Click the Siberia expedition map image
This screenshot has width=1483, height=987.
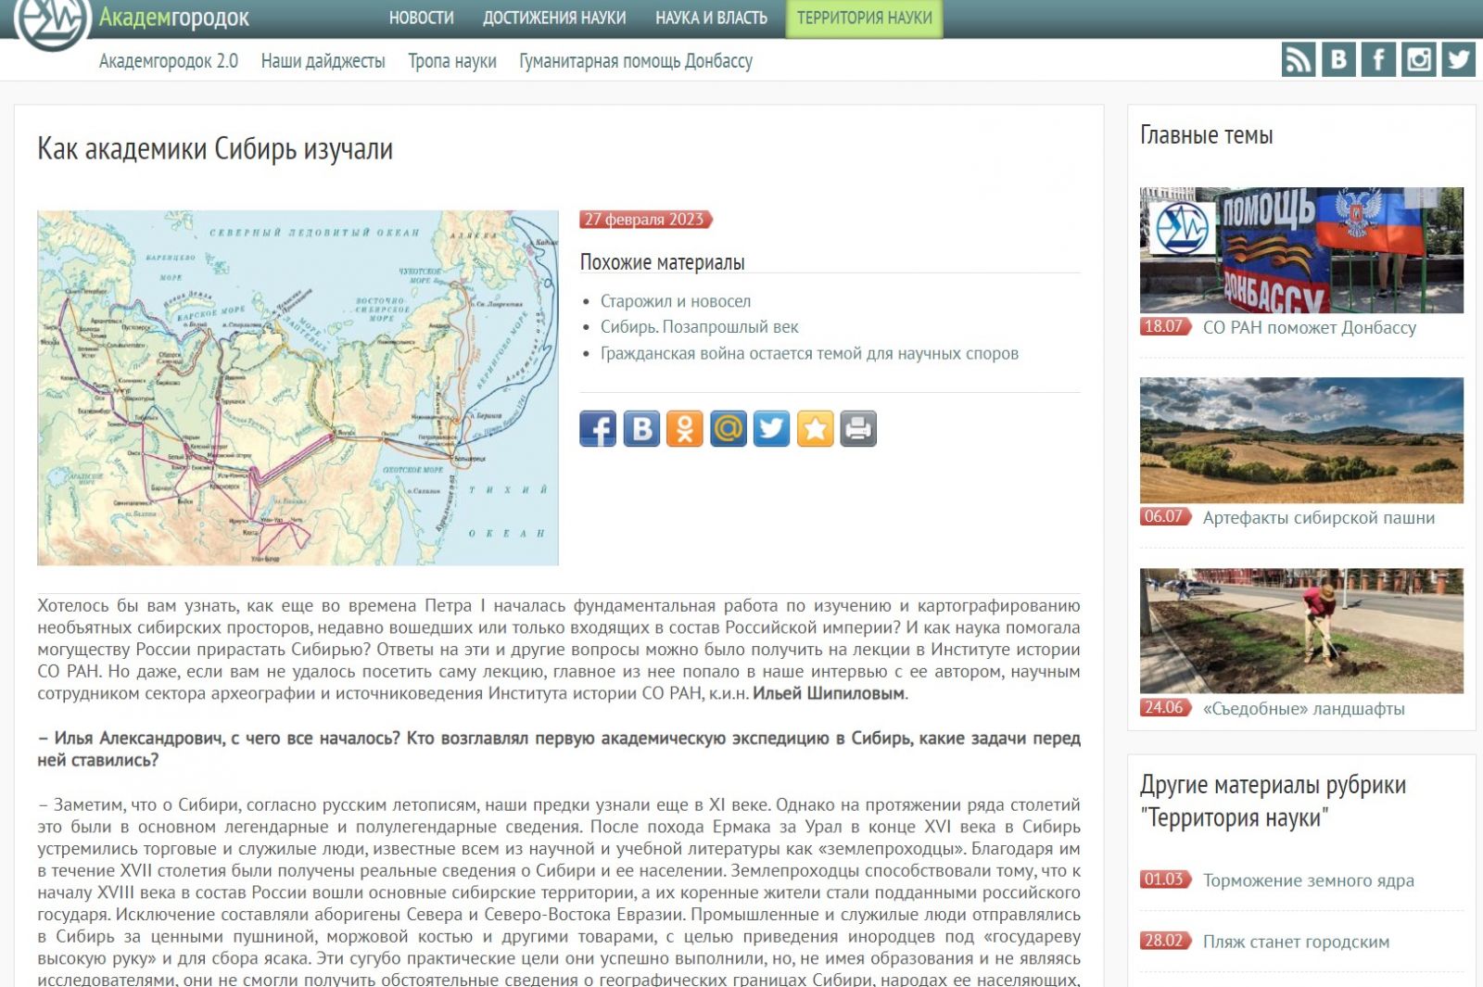pyautogui.click(x=298, y=387)
